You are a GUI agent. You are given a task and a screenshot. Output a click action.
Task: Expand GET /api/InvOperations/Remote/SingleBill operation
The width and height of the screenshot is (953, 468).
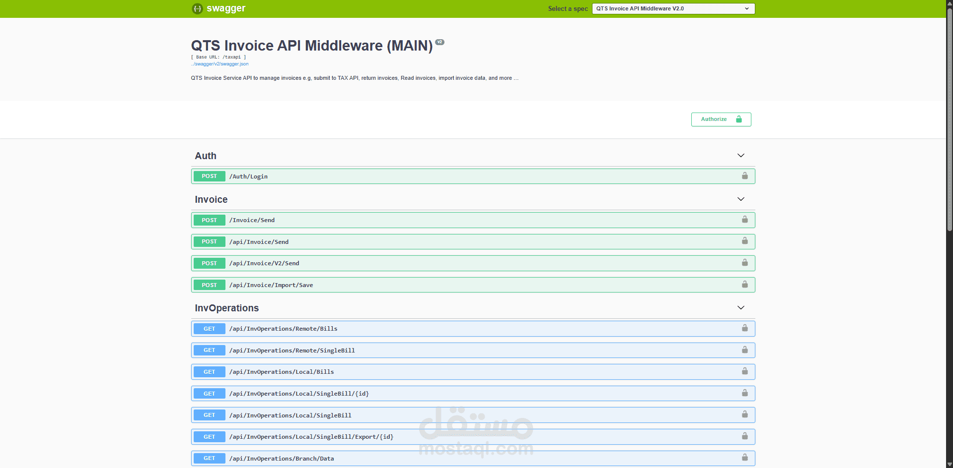click(473, 351)
